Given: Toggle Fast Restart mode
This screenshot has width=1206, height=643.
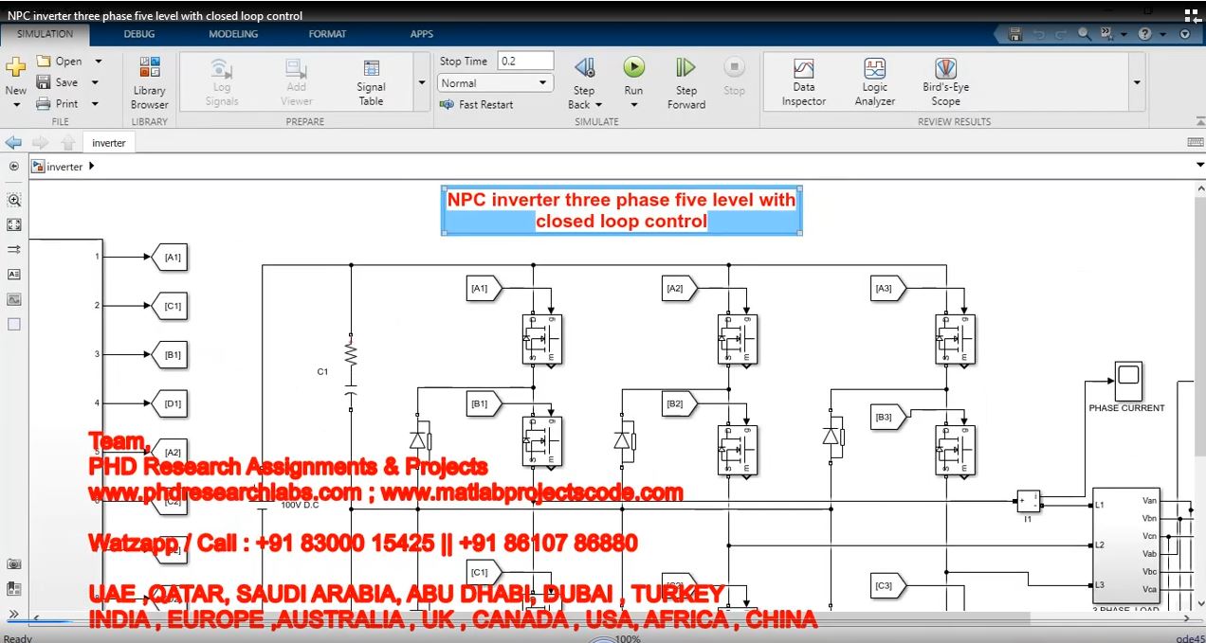Looking at the screenshot, I should tap(477, 104).
